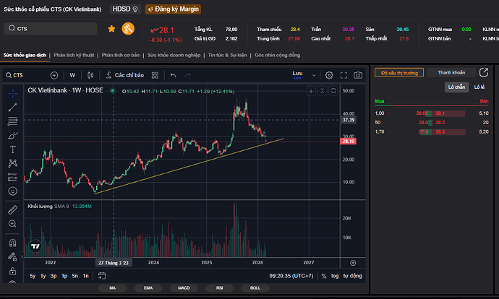Add MACD indicator via bottom button

tap(184, 288)
